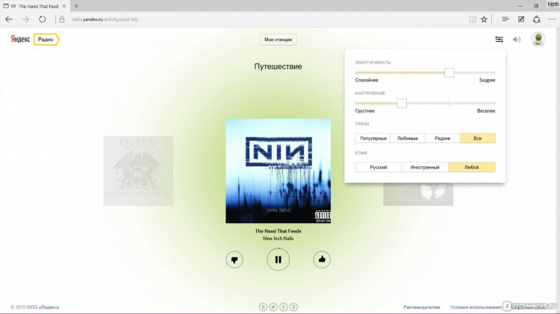This screenshot has height=314, width=560.
Task: Pause the playing track
Action: coord(278,260)
